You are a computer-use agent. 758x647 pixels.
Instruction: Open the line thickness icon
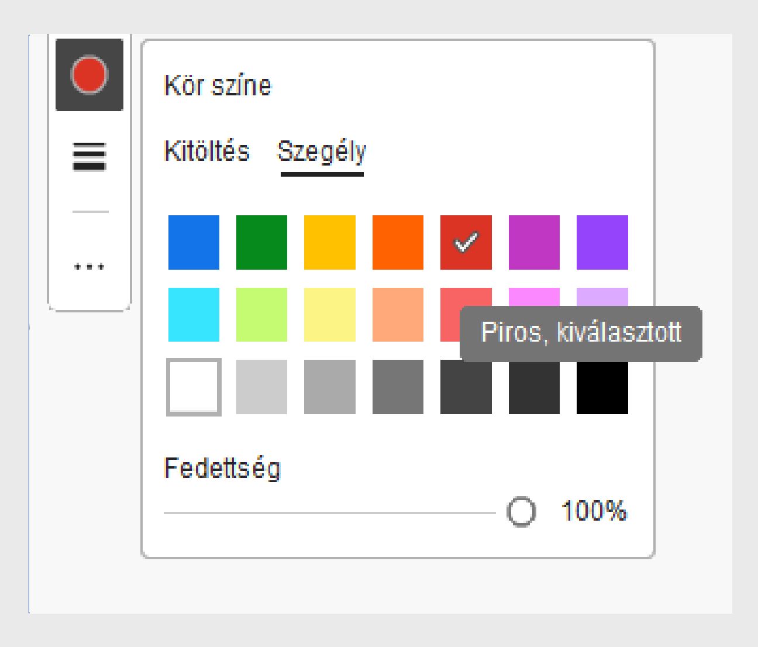point(89,156)
